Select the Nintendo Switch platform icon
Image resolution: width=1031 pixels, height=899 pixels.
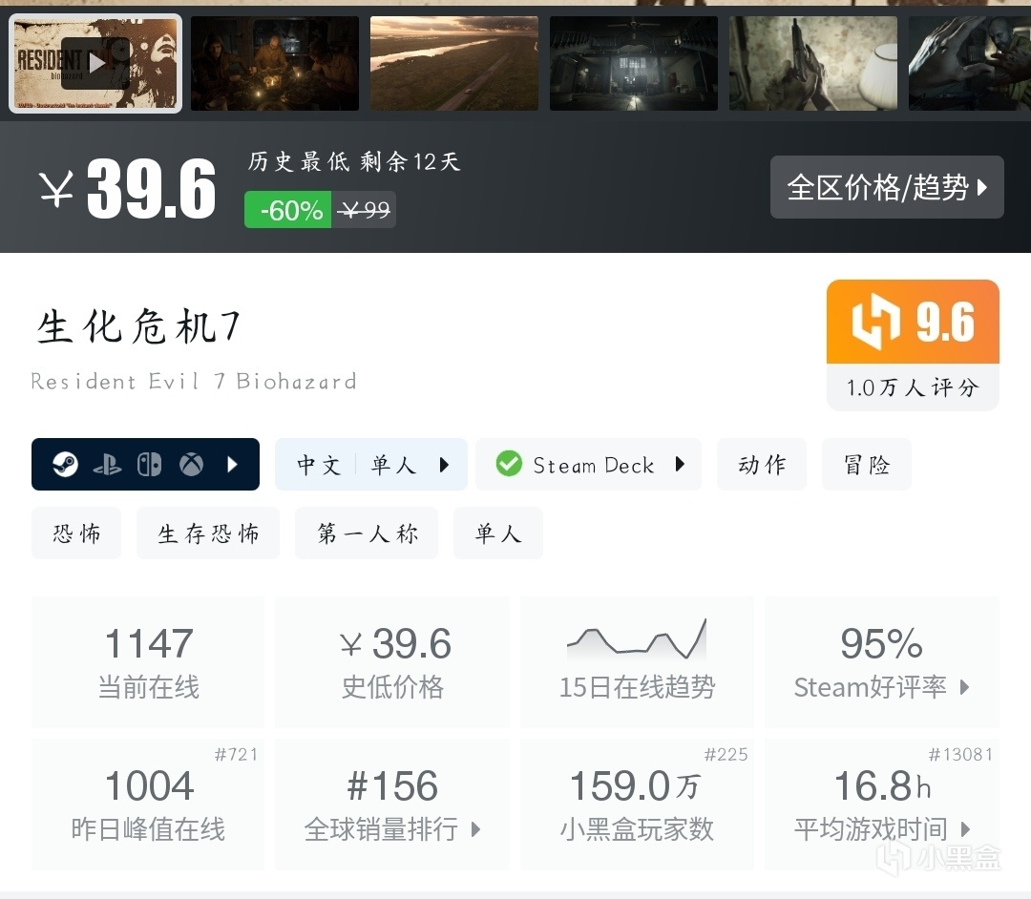149,465
